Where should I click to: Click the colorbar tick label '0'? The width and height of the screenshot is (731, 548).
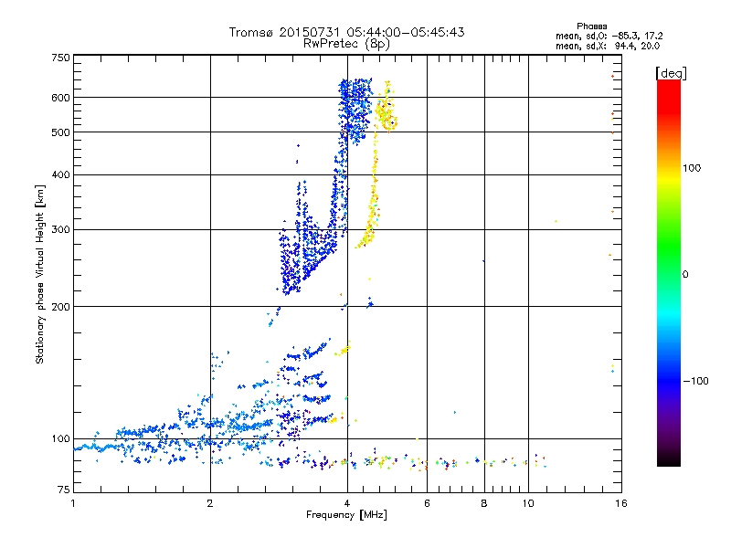685,275
